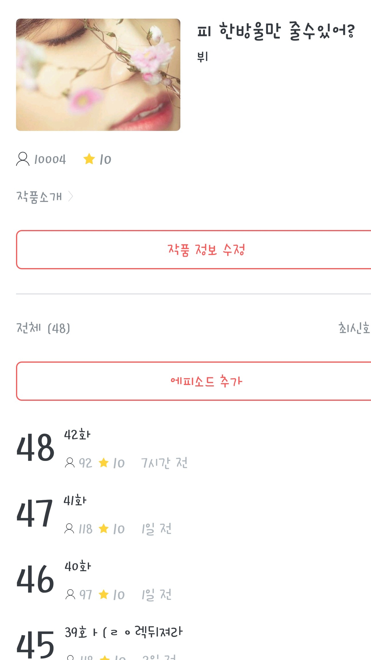This screenshot has width=371, height=660.
Task: Open episode 46 titled 40화
Action: point(78,567)
